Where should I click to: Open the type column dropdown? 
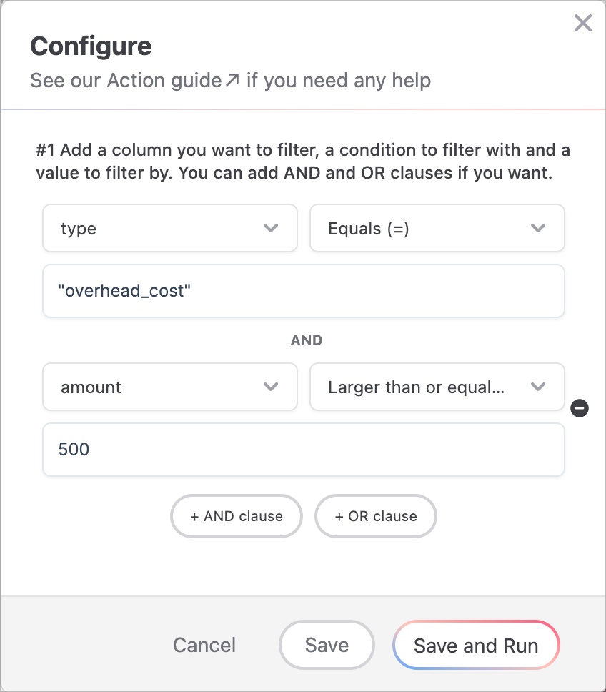coord(170,228)
